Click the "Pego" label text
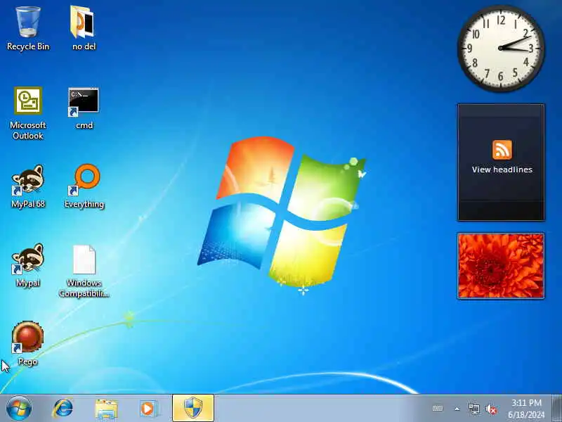The image size is (562, 422). point(27,362)
